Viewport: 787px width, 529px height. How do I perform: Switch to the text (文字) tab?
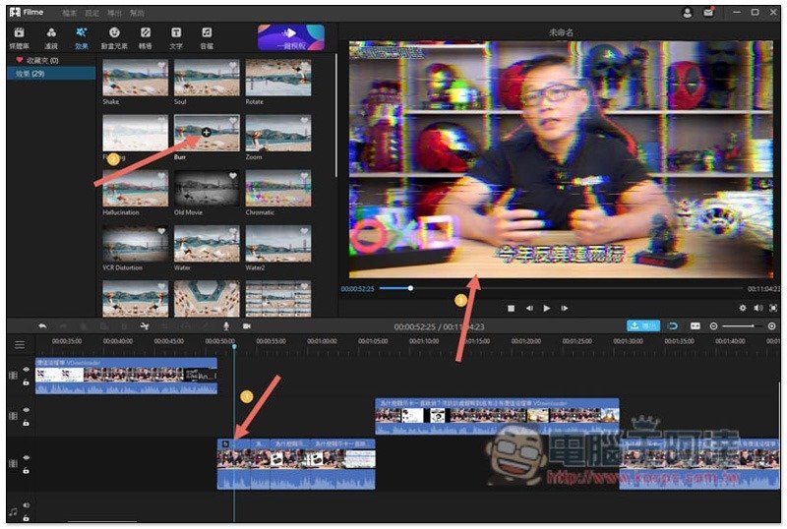click(x=175, y=37)
